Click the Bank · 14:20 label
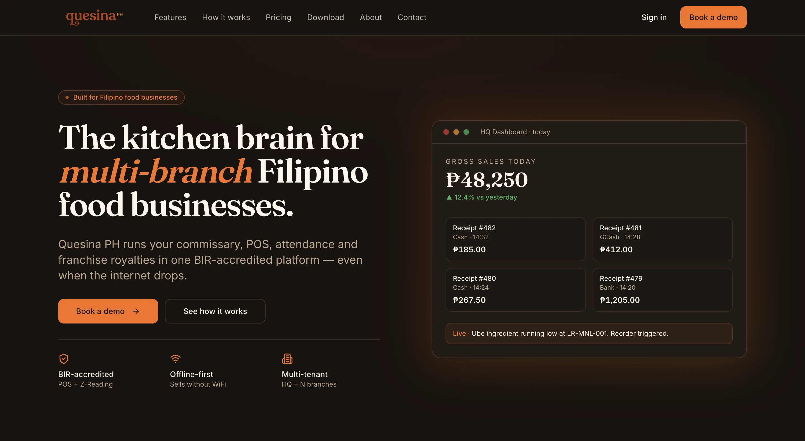 tap(617, 287)
